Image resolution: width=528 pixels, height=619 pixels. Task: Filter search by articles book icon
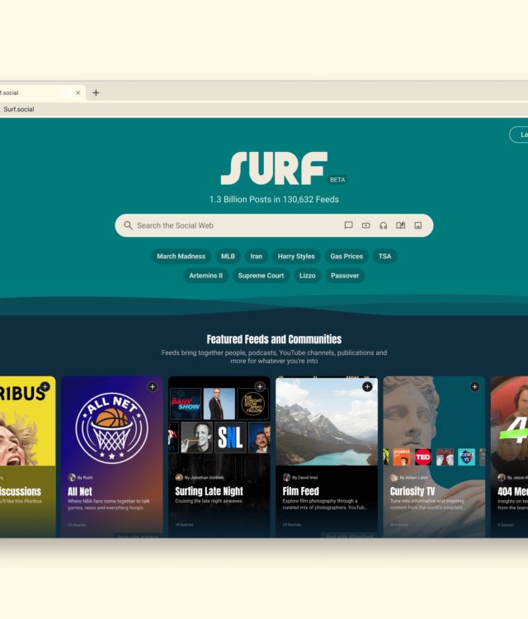click(401, 225)
